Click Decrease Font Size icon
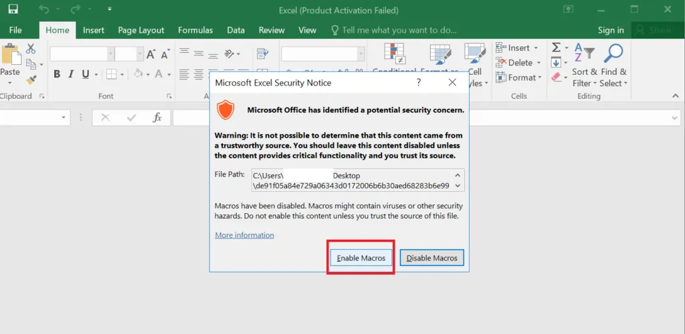685x334 pixels. 165,55
